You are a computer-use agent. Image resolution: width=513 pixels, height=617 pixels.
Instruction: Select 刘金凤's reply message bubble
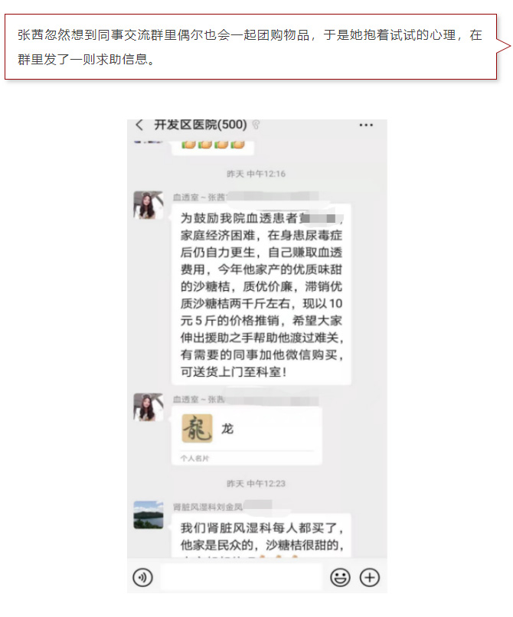[x=261, y=535]
